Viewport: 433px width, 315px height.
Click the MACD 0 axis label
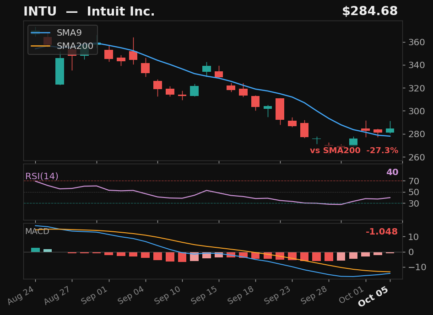[411, 252]
